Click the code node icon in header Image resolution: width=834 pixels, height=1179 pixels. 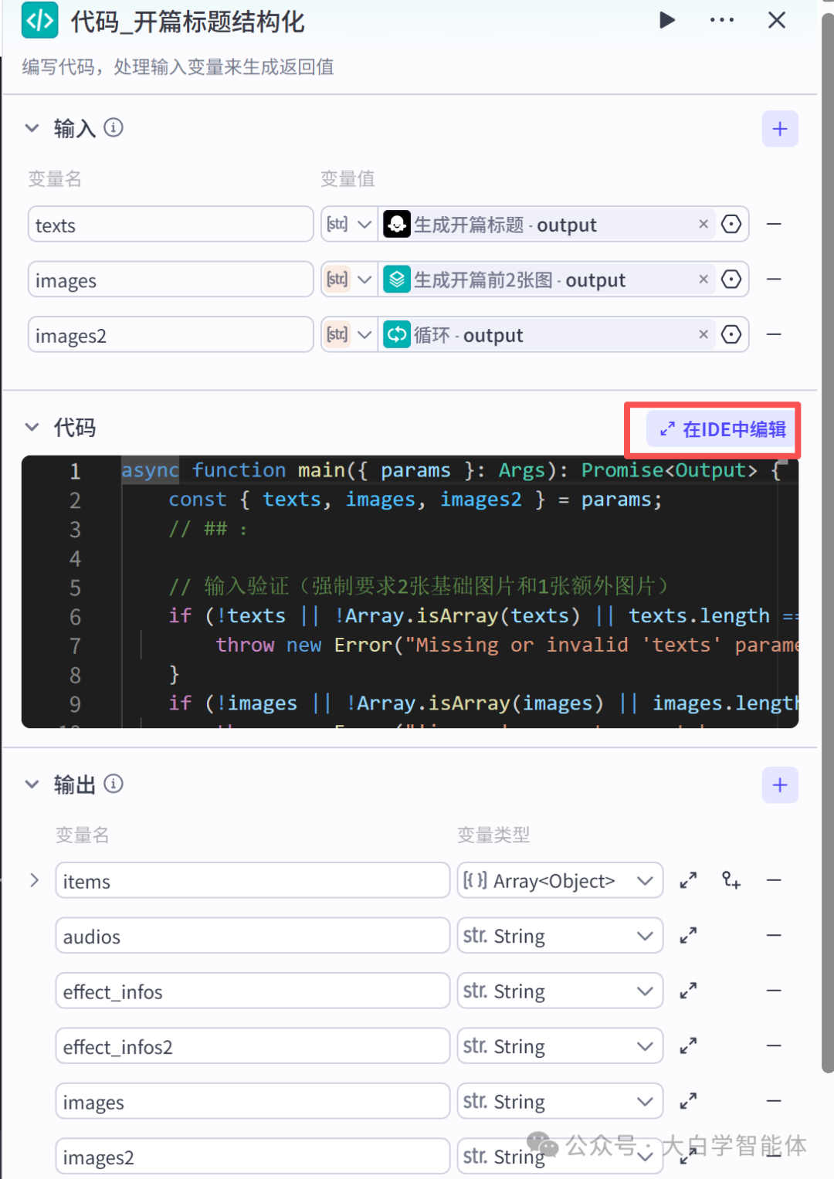[40, 20]
